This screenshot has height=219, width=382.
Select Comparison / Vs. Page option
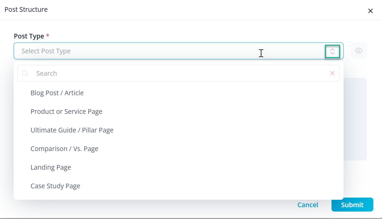64,149
